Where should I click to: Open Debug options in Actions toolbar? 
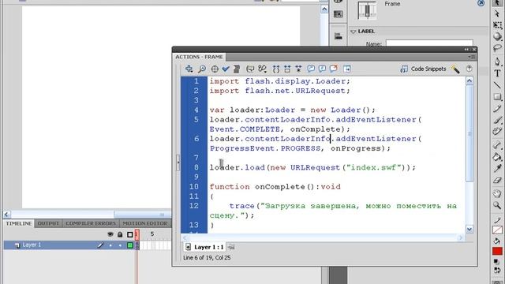263,69
